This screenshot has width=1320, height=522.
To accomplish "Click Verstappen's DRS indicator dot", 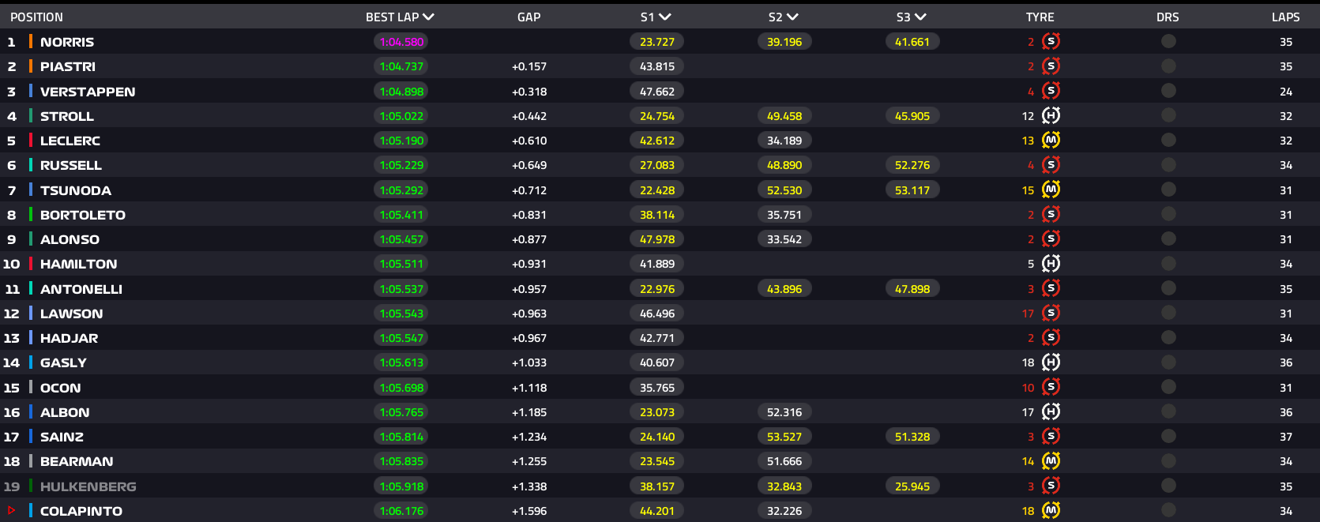I will [1168, 92].
